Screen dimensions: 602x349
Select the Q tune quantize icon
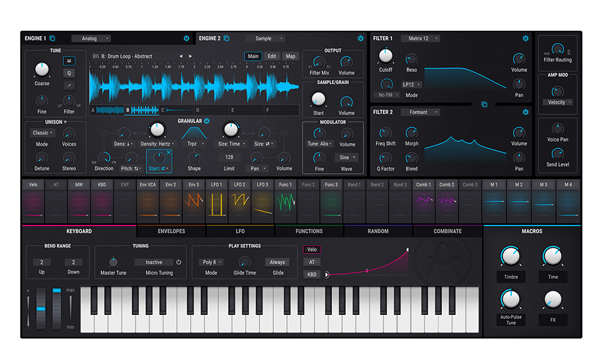pos(69,73)
